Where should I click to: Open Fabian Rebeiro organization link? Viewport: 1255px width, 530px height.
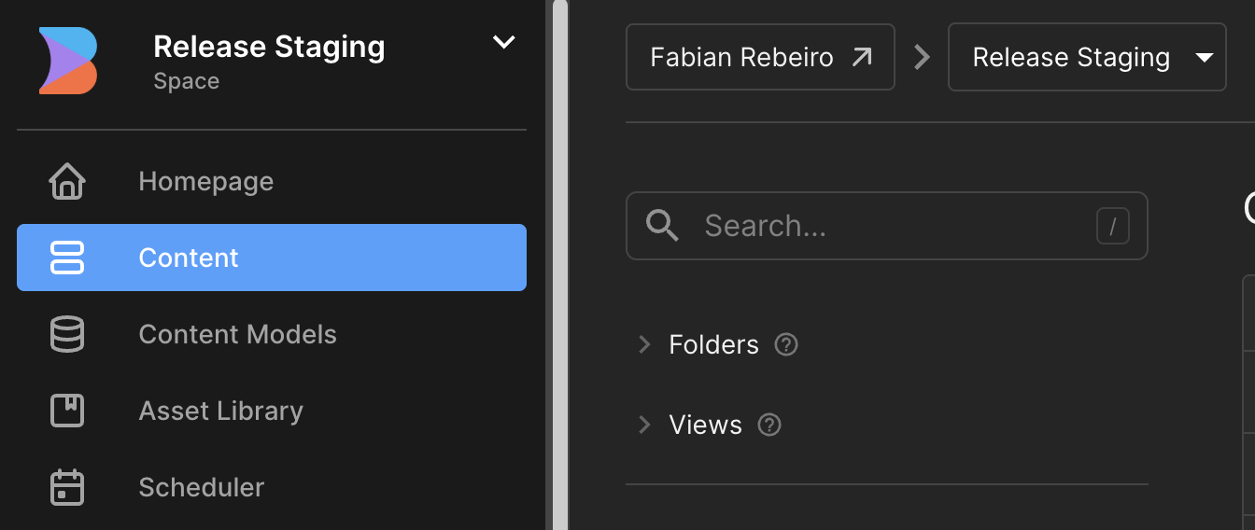pos(760,57)
